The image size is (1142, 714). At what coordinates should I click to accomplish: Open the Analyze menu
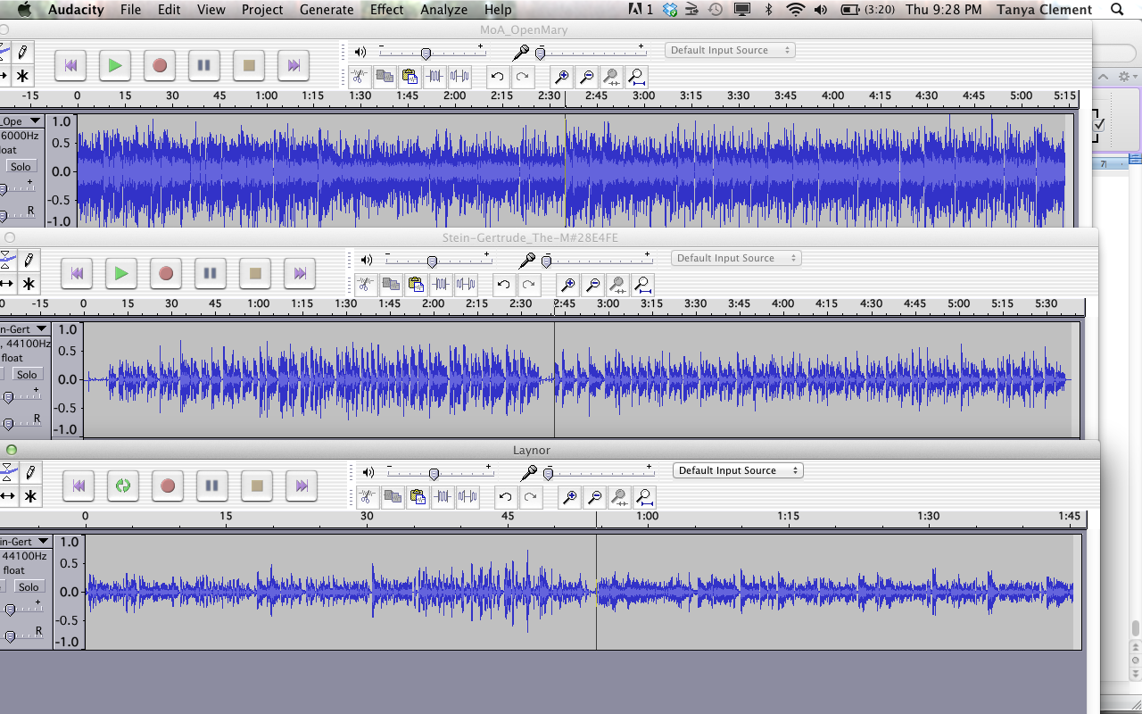tap(444, 10)
